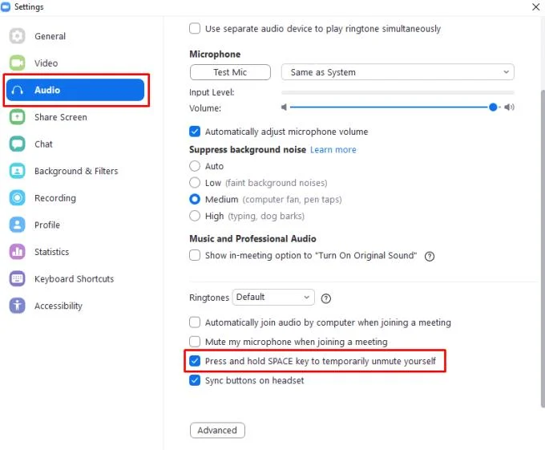Click help icon beside Original Sound option

(x=430, y=257)
